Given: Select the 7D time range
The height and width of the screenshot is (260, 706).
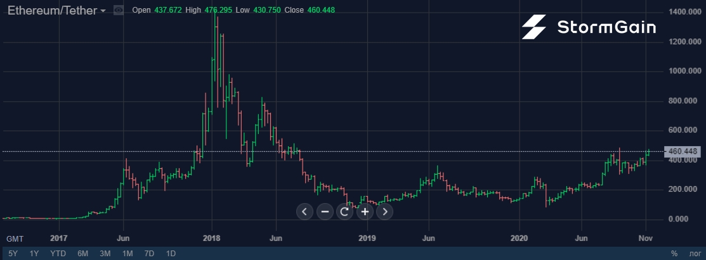Looking at the screenshot, I should 150,254.
